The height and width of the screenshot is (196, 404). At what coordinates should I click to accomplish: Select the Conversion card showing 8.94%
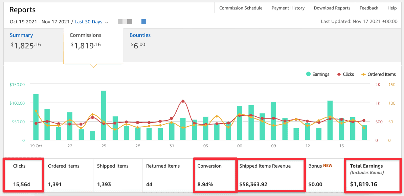(215, 175)
